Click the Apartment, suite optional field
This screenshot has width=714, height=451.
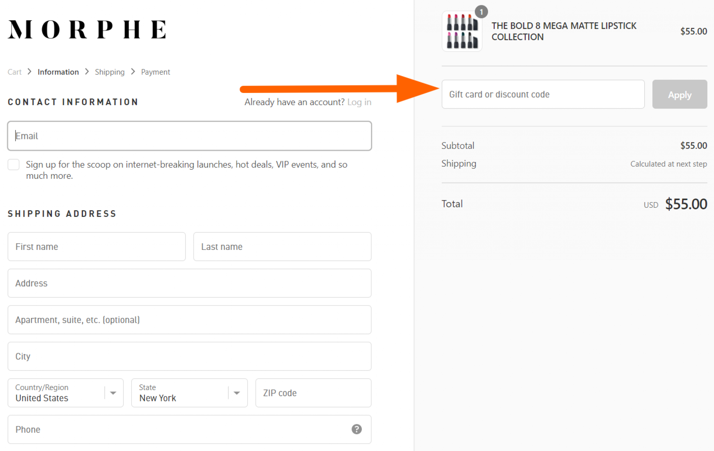point(190,320)
